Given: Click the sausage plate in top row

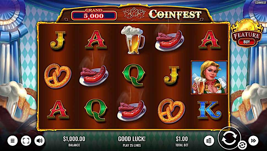Looking at the screenshot, I should (x=170, y=41).
